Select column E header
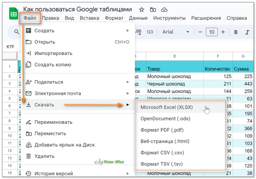256x179 pixels. (175, 56)
